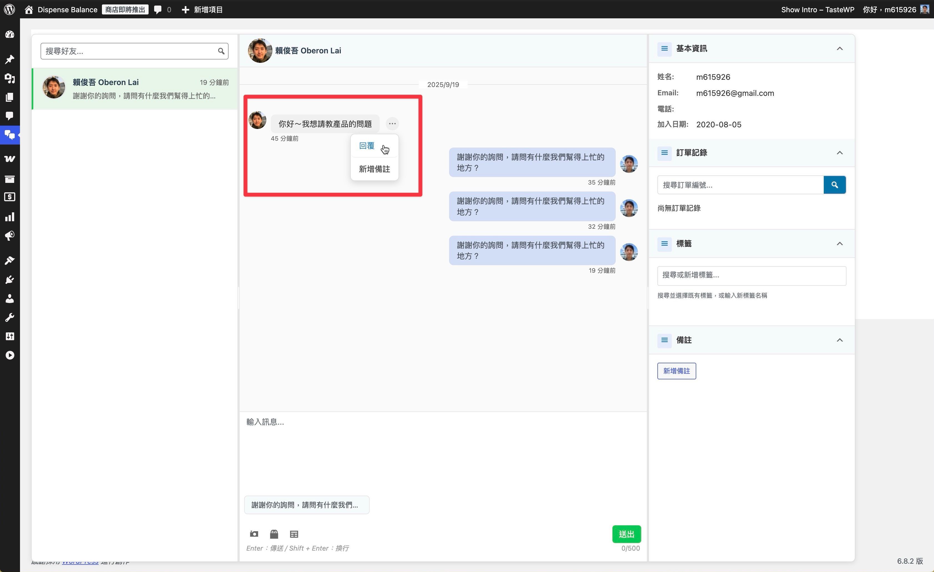Collapse the 備註 panel chevron
The height and width of the screenshot is (572, 934).
(x=840, y=340)
